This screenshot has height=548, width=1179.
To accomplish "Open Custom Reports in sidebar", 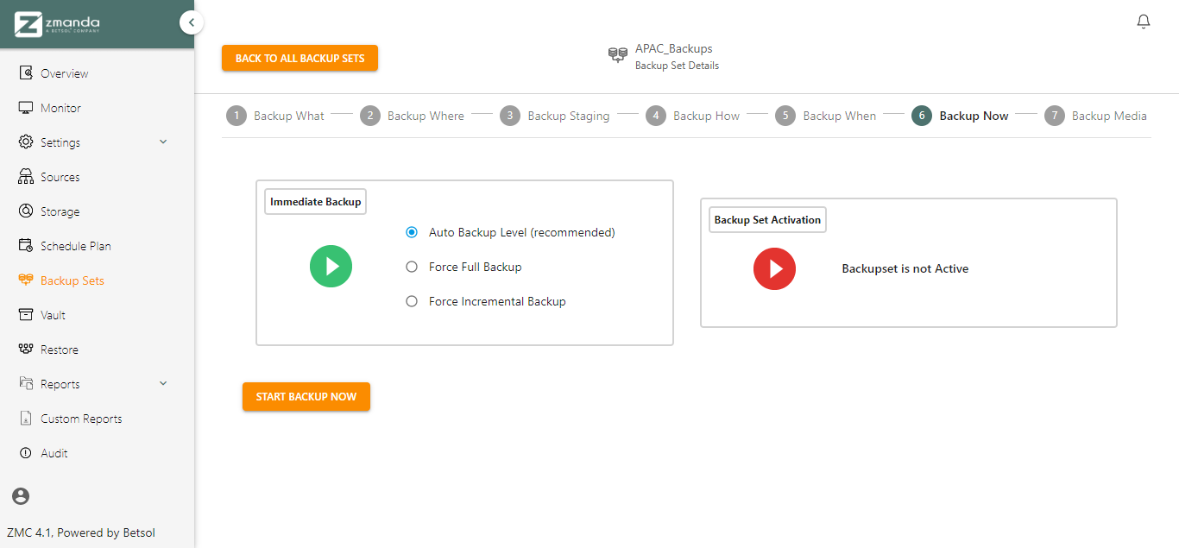I will pos(81,419).
